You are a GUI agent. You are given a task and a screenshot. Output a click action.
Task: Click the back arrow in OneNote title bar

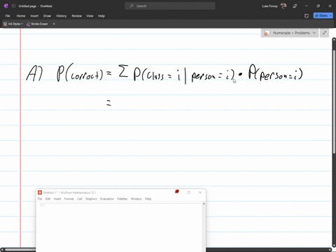[x=13, y=6]
